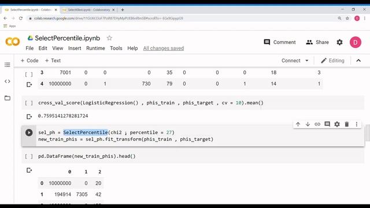Screen dimensions: 370x208
Task: Open a new browser tab
Action: tap(123, 10)
